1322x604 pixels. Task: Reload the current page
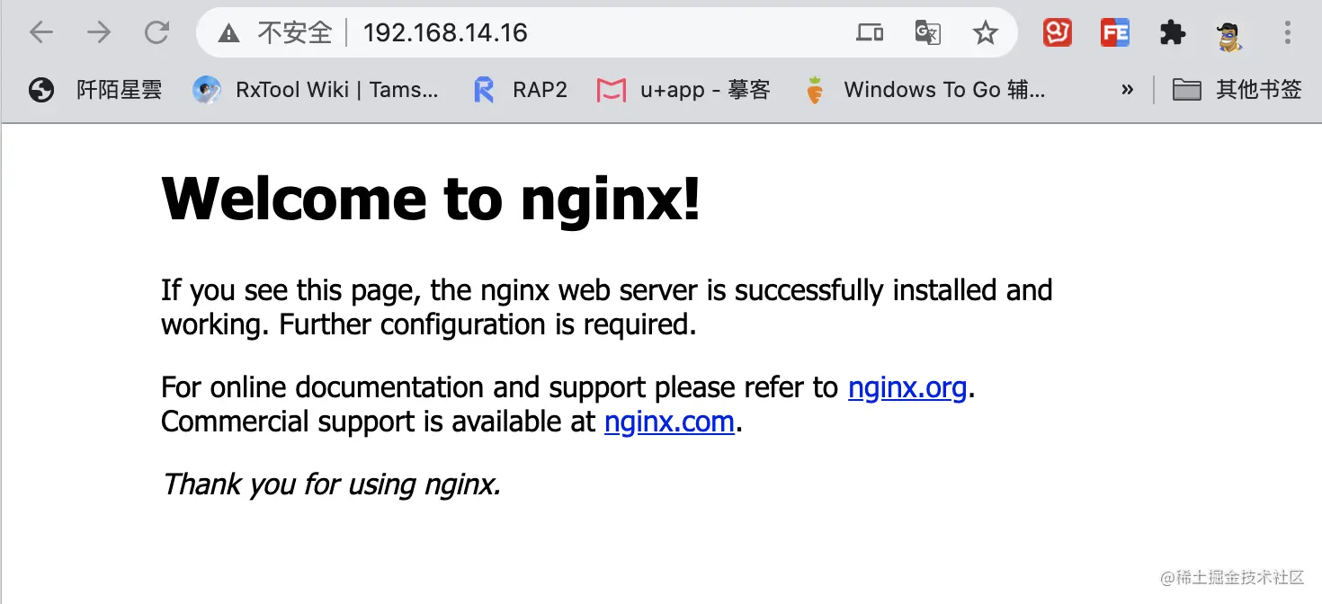pos(156,32)
